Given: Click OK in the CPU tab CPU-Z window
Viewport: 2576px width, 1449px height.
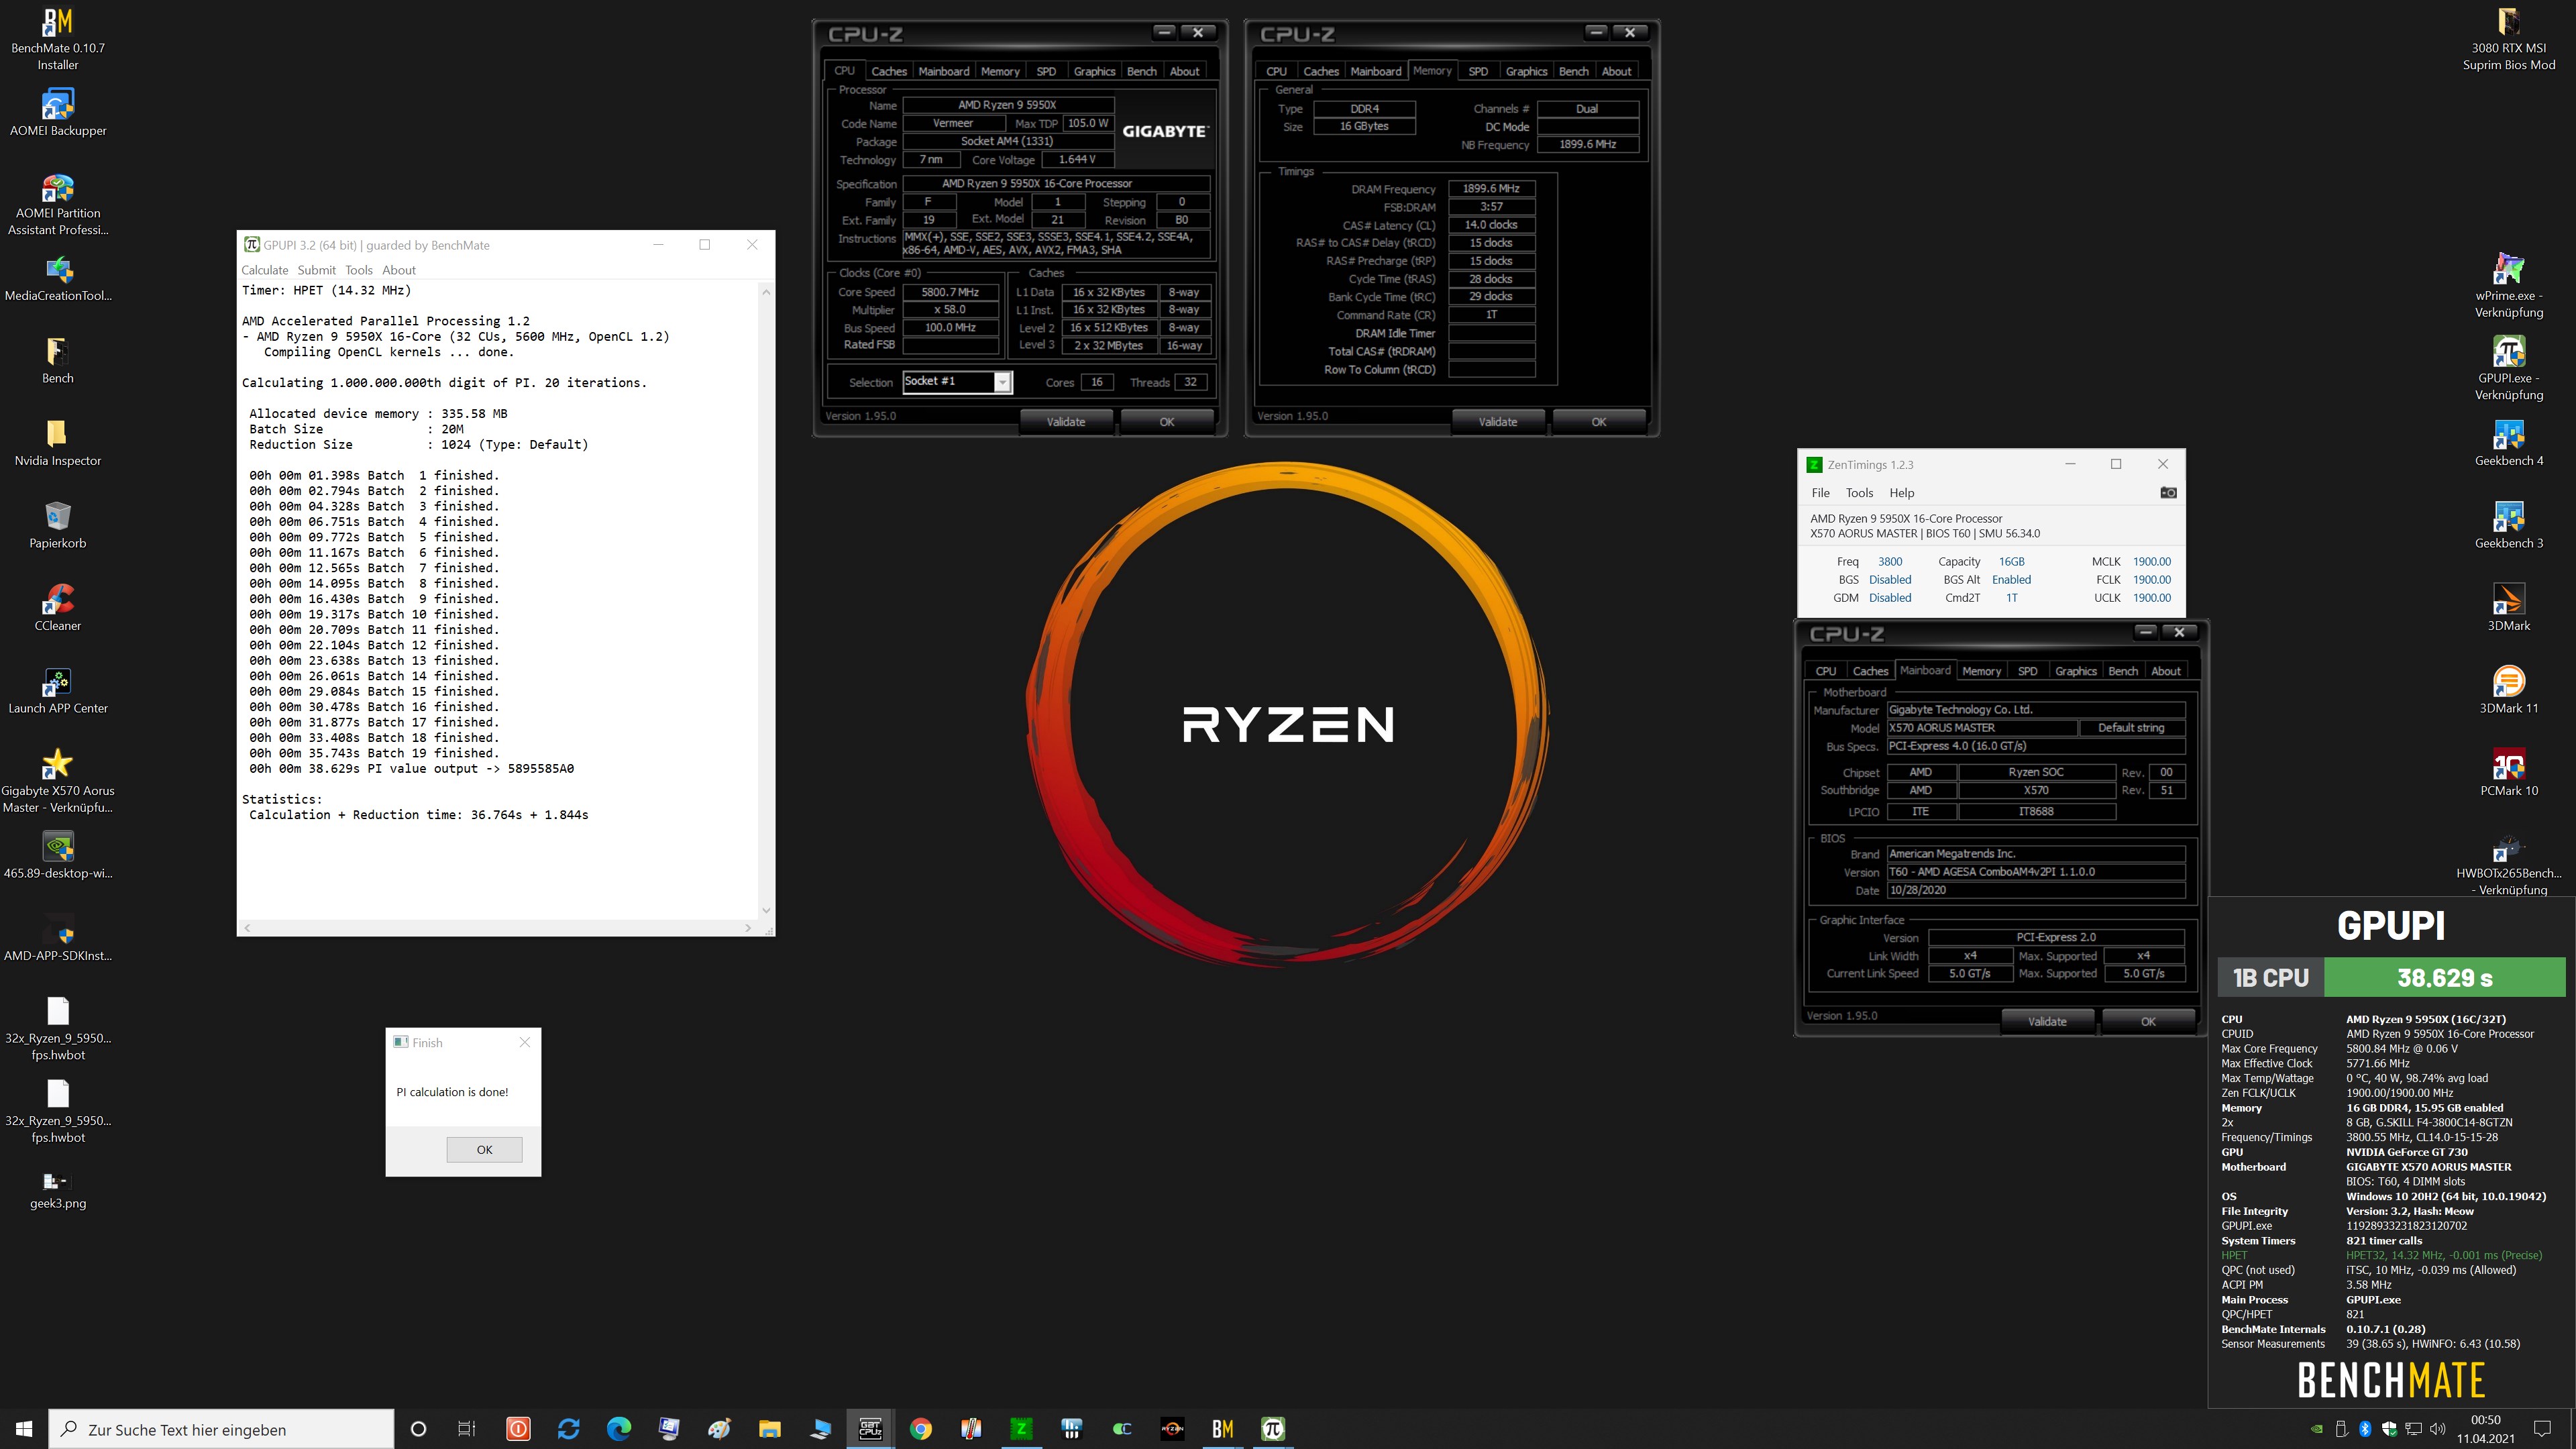Looking at the screenshot, I should coord(1166,422).
